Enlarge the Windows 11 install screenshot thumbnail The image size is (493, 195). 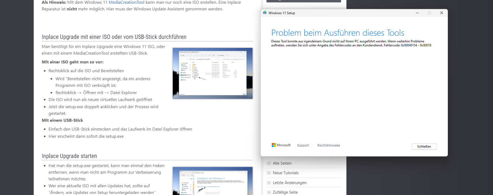click(213, 181)
